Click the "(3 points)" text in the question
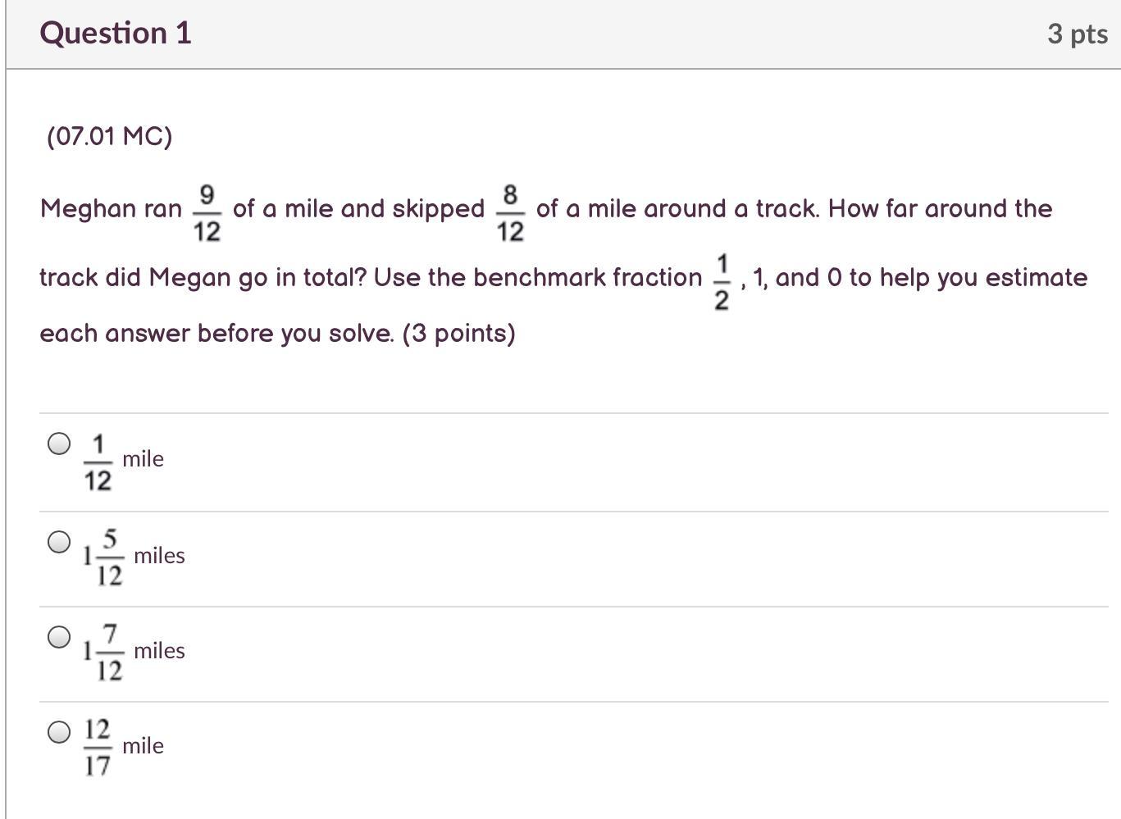 tap(458, 334)
